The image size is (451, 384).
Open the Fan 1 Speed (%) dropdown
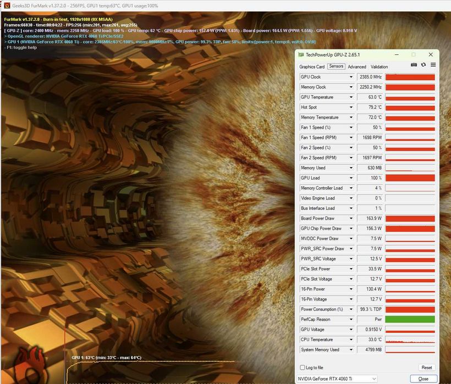(351, 127)
